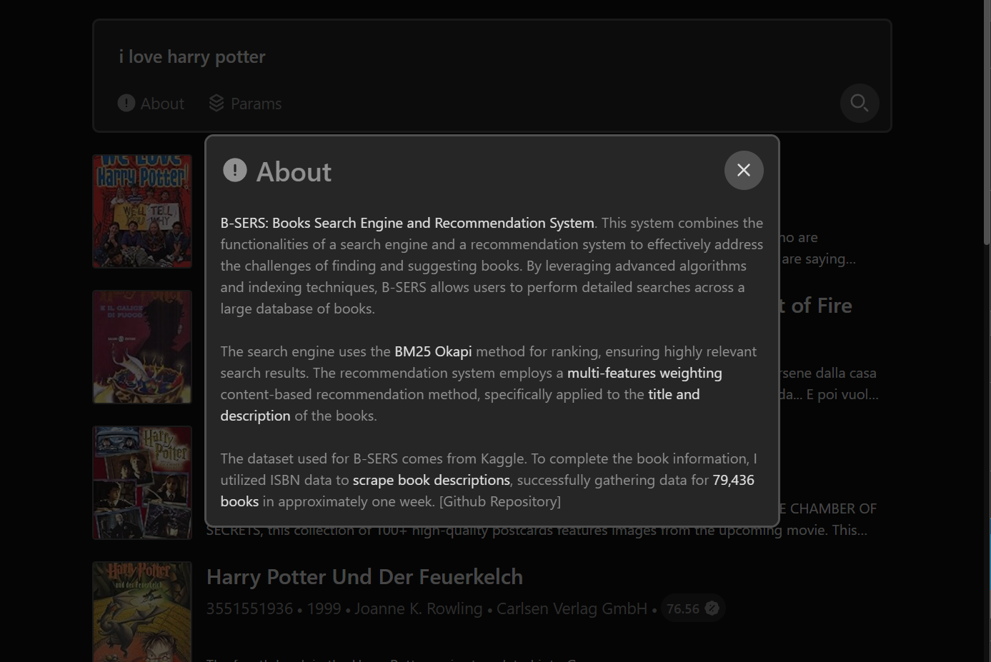Click the search magnifier icon button

[860, 104]
